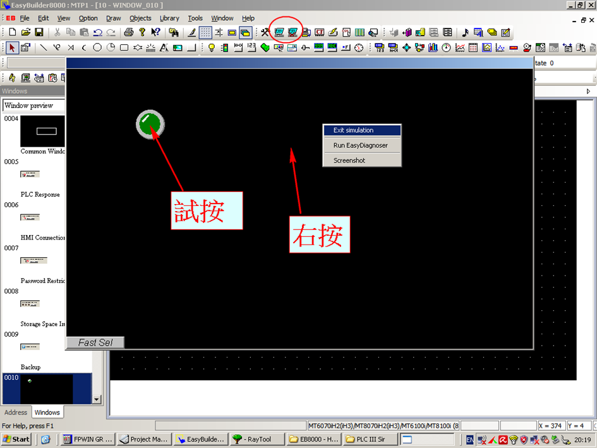Run EasyDiagnoser from the context menu

pyautogui.click(x=362, y=145)
